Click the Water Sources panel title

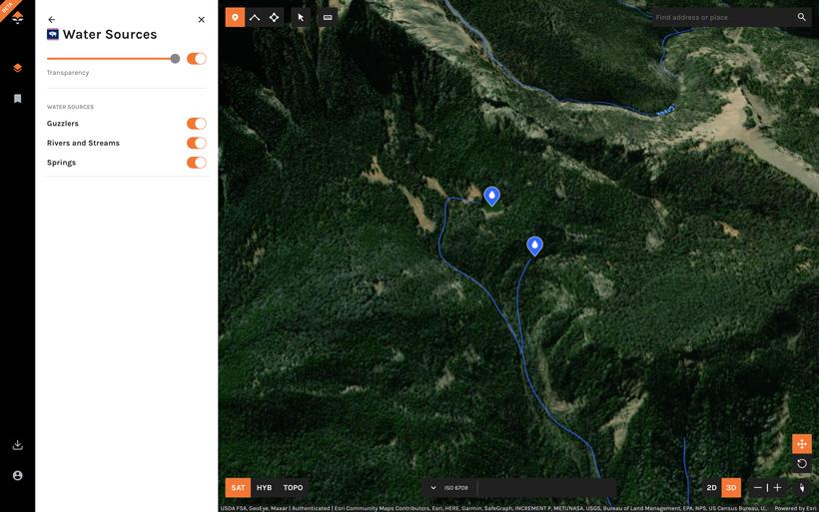pyautogui.click(x=110, y=35)
